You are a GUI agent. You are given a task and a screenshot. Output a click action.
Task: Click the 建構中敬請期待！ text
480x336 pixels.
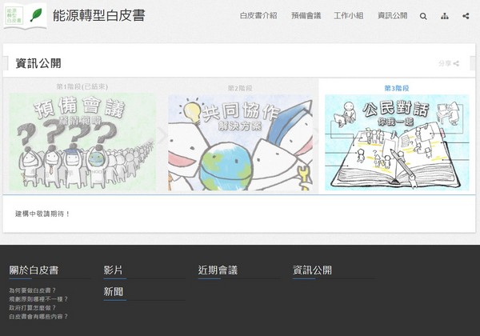coord(42,214)
